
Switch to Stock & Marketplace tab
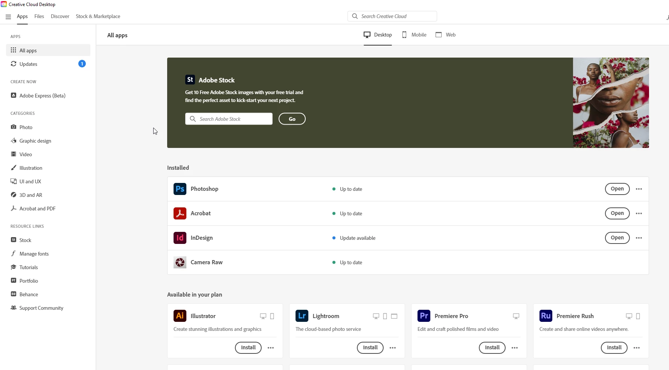pos(98,17)
